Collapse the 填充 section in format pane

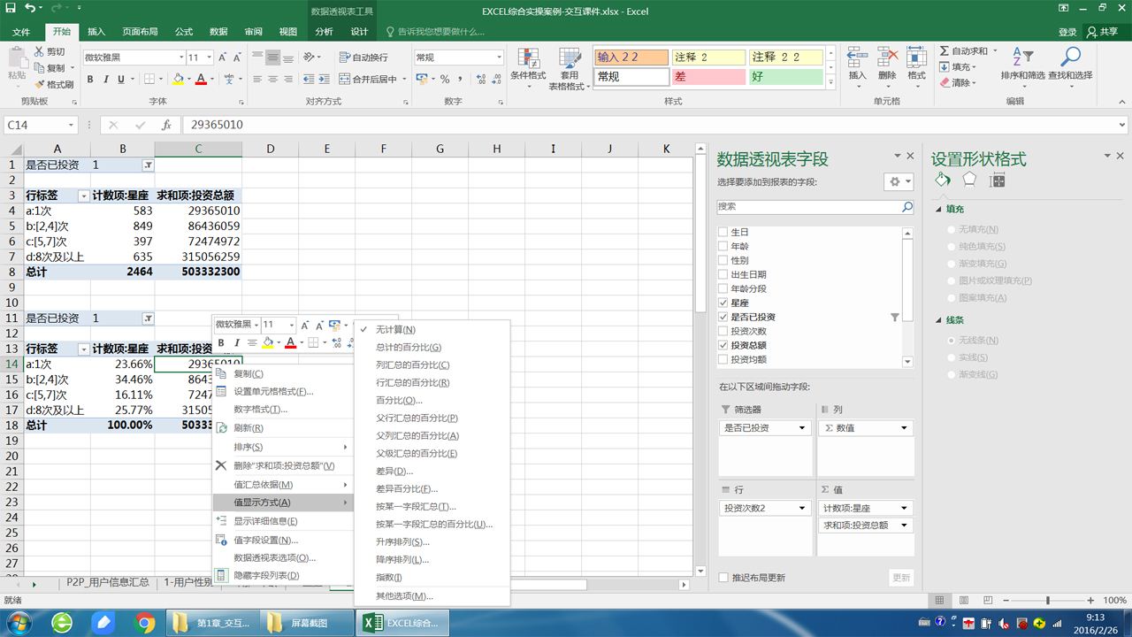939,210
